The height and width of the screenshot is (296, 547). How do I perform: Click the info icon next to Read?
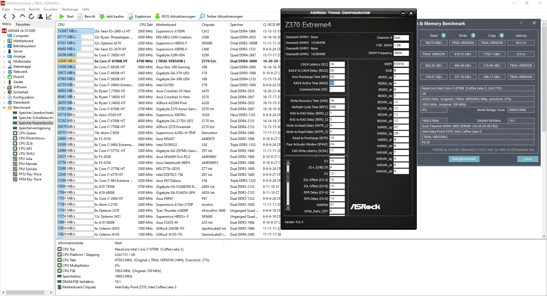pyautogui.click(x=444, y=35)
